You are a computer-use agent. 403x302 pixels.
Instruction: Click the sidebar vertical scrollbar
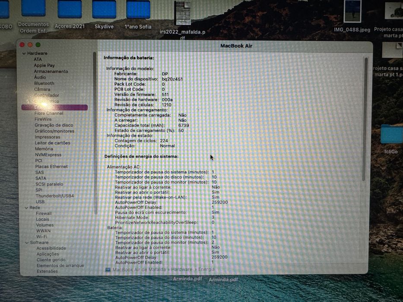pyautogui.click(x=95, y=134)
